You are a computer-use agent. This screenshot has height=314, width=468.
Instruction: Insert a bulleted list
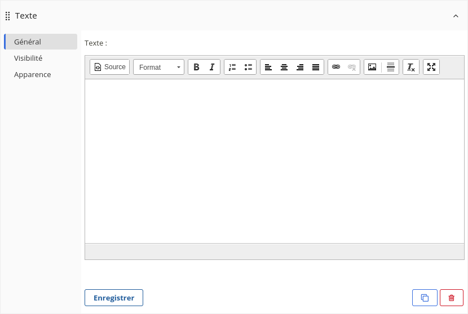tap(248, 67)
